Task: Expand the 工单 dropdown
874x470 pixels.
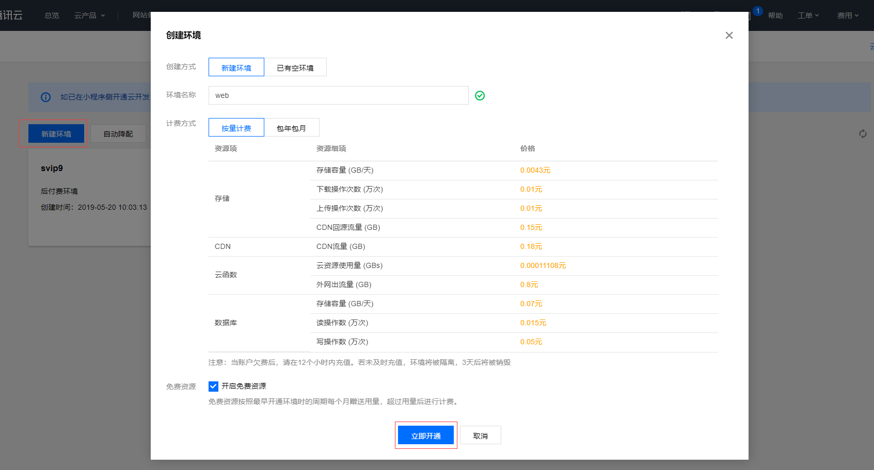Action: [x=808, y=15]
